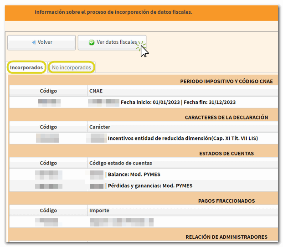
Task: Select the Incentivos entidad de reducida dimensión row
Action: click(186, 138)
